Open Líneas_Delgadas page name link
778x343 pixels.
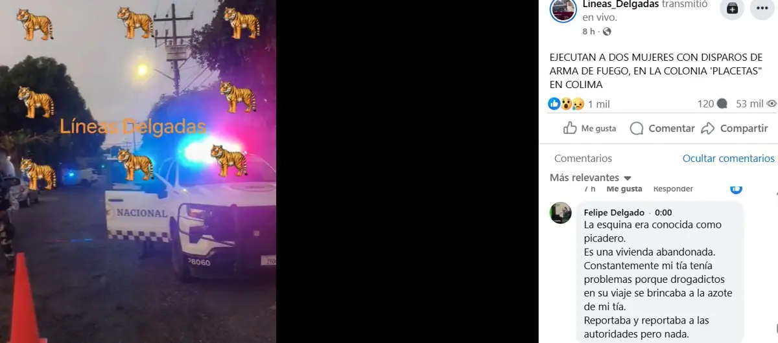[x=620, y=5]
